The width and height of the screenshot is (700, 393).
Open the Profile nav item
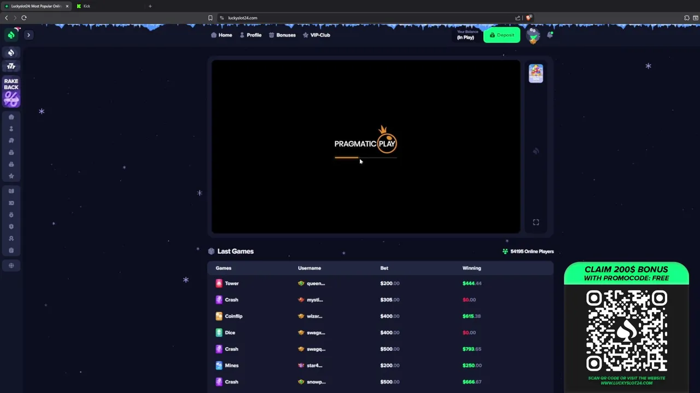click(250, 35)
